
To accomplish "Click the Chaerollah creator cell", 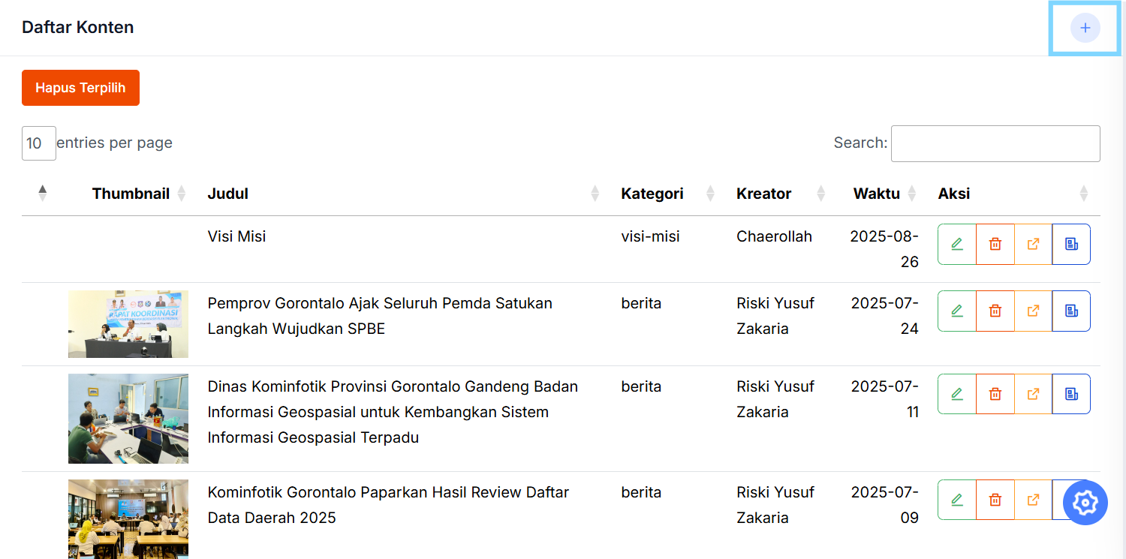I will (774, 236).
